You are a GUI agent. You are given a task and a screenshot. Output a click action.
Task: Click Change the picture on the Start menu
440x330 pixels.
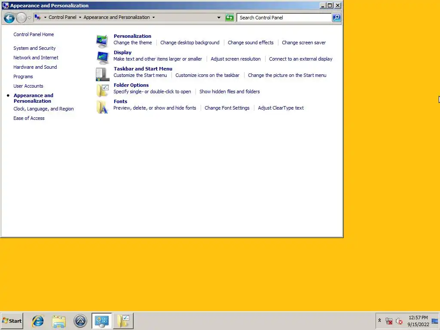point(287,75)
